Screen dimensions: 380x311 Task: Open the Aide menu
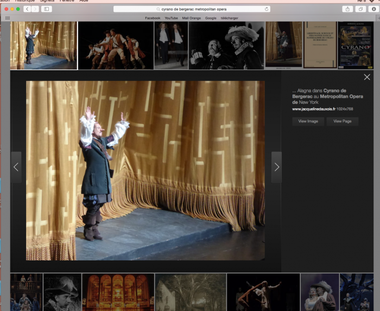tap(84, 1)
